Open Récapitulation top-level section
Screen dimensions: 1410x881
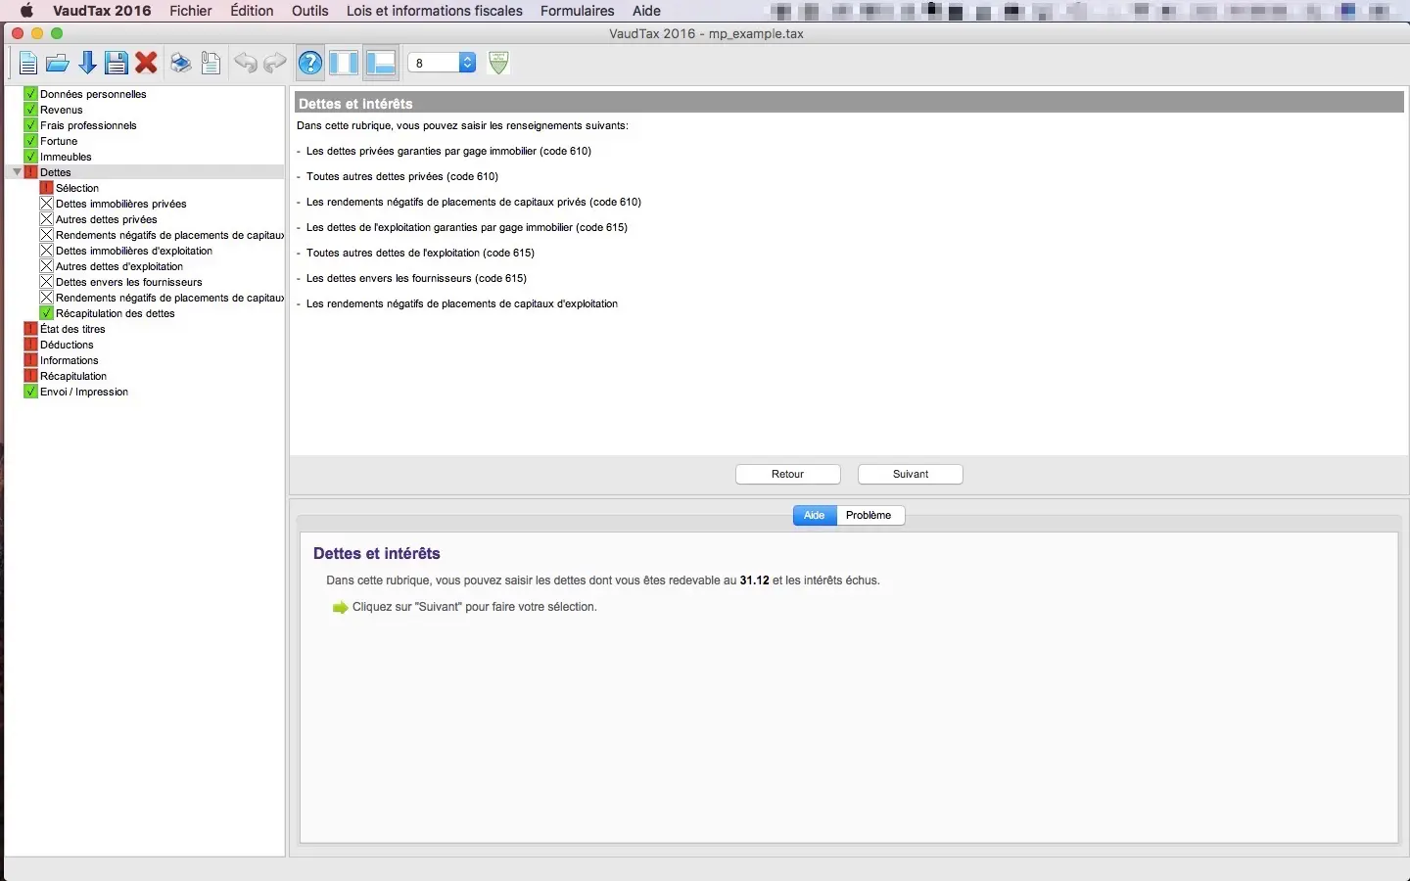(73, 376)
